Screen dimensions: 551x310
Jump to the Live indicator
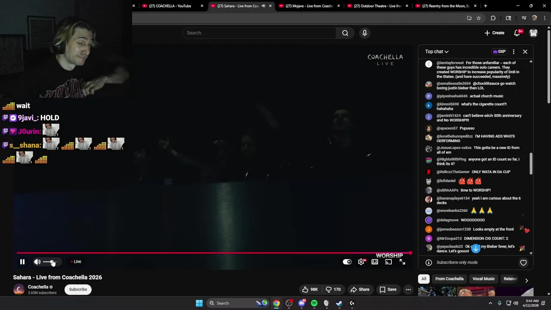pos(76,262)
